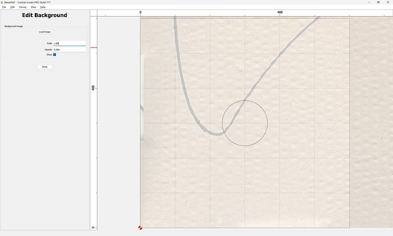Image resolution: width=393 pixels, height=236 pixels.
Task: Click the red cursor marker on vertical ruler
Action: pyautogui.click(x=94, y=47)
